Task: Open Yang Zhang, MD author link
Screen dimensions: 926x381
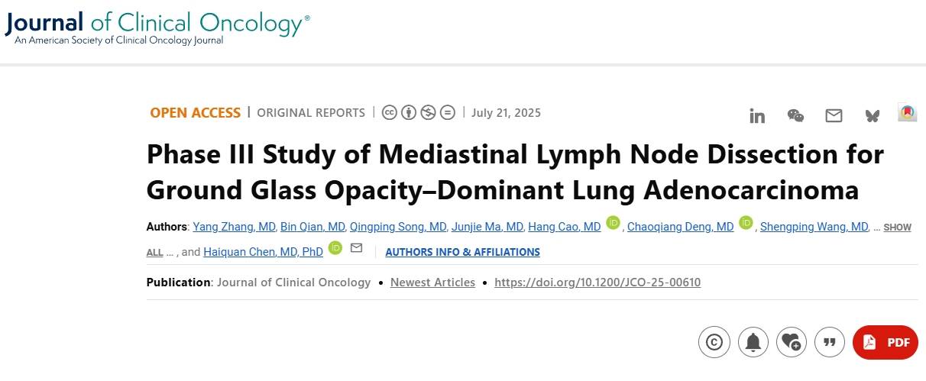Action: point(235,227)
